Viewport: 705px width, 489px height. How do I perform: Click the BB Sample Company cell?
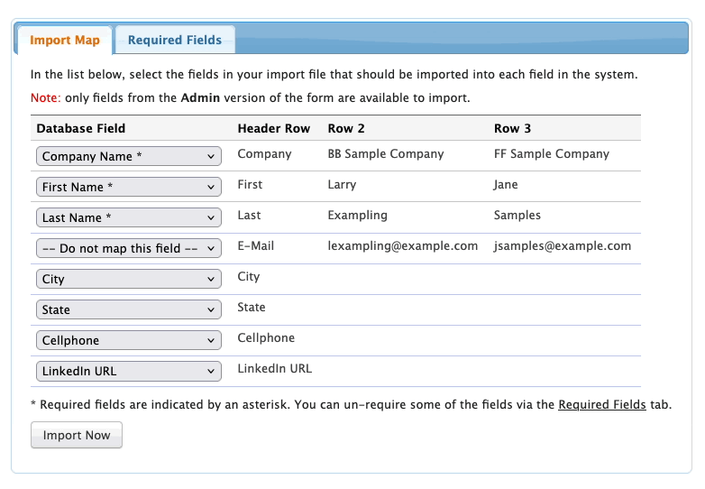click(386, 154)
